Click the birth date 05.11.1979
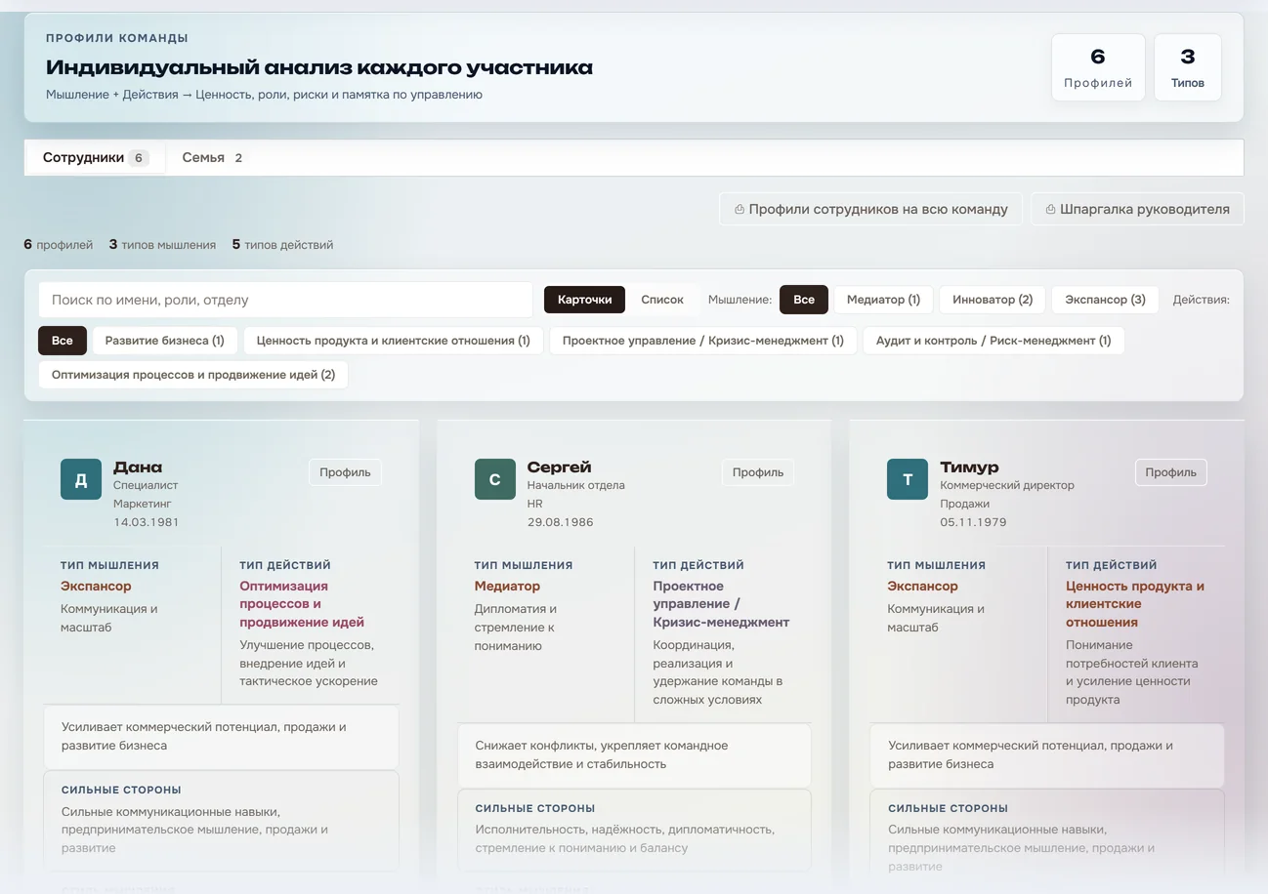The image size is (1268, 894). pos(973,522)
